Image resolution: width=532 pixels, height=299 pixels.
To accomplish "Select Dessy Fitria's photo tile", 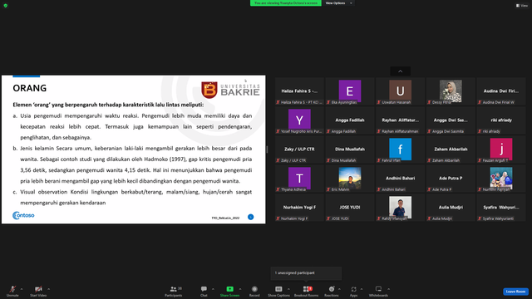I will [451, 91].
